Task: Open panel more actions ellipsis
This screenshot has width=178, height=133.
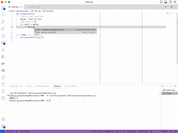Action: coord(168,86)
